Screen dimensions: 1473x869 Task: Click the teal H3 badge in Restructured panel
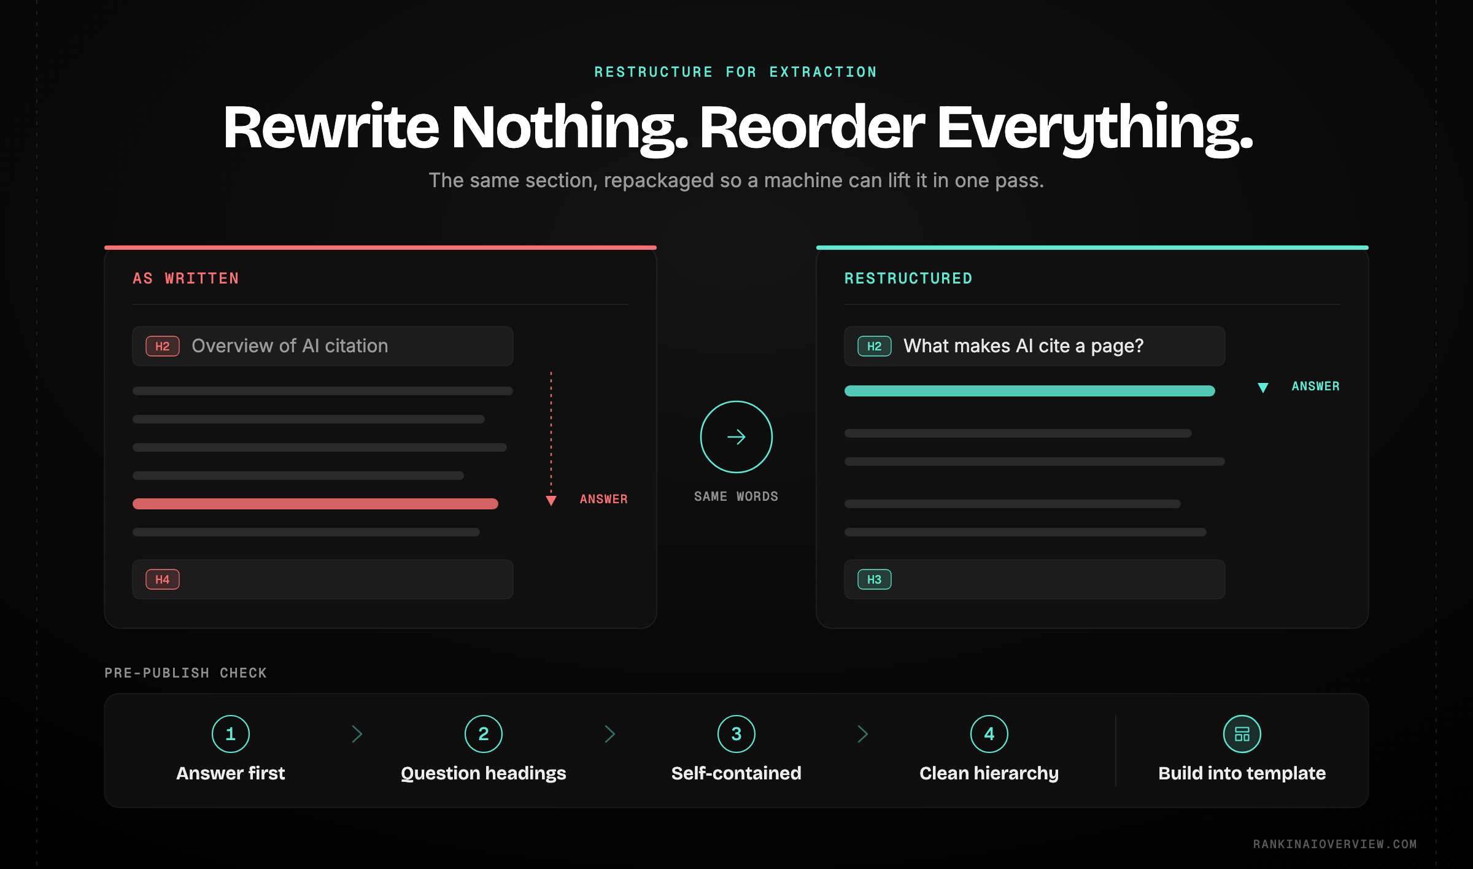coord(875,579)
